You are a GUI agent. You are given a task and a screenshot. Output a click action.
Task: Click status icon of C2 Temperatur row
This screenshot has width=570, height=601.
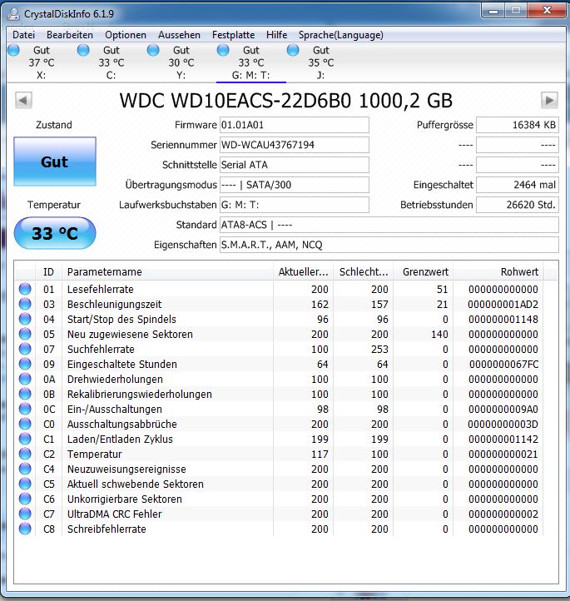[25, 454]
